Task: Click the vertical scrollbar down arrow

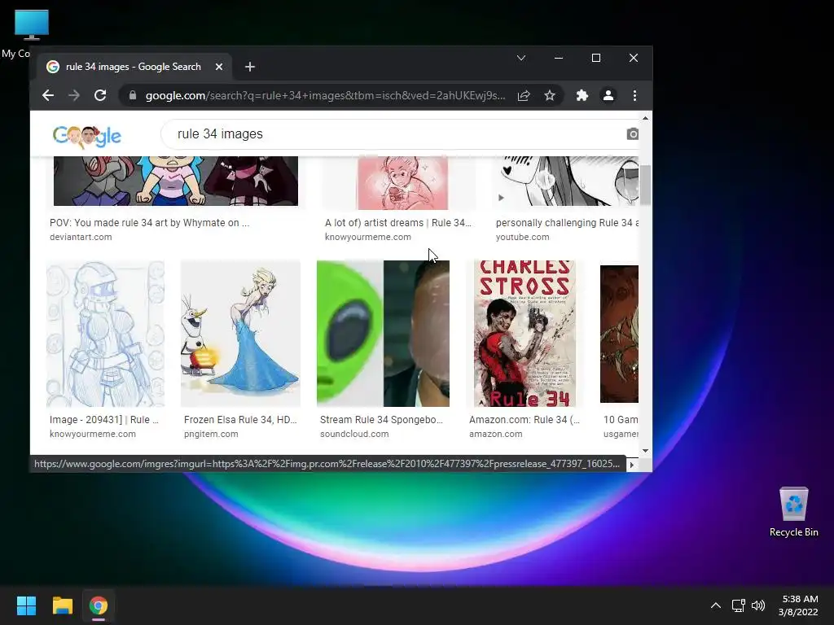Action: pyautogui.click(x=645, y=451)
